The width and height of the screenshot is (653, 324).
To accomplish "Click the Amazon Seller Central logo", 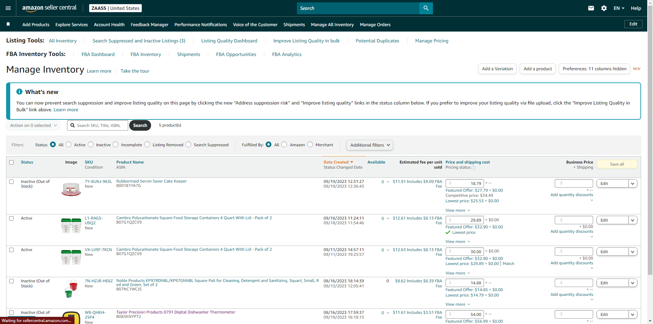I will tap(49, 8).
